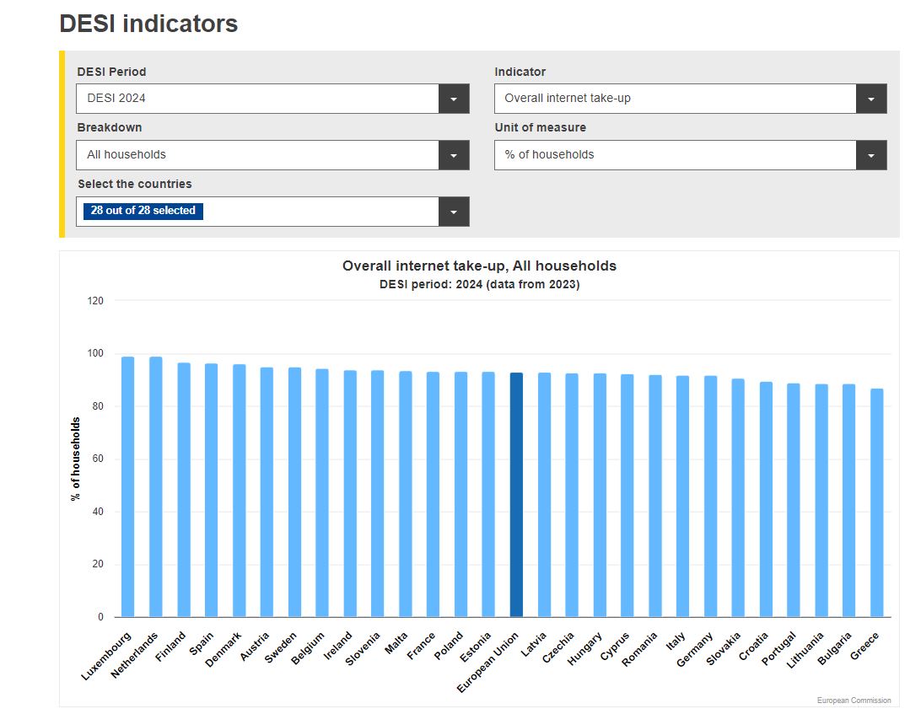Image resolution: width=921 pixels, height=714 pixels.
Task: Click the Estonia bar in the chart
Action: [488, 494]
